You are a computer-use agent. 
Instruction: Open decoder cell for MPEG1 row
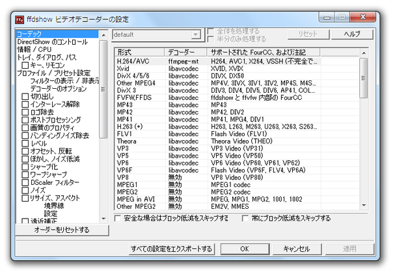pos(187,185)
